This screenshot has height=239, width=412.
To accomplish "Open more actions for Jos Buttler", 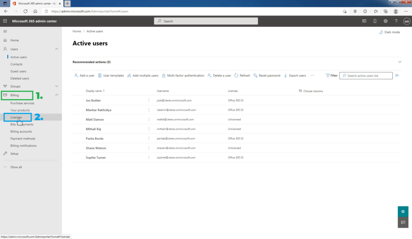I will (149, 100).
